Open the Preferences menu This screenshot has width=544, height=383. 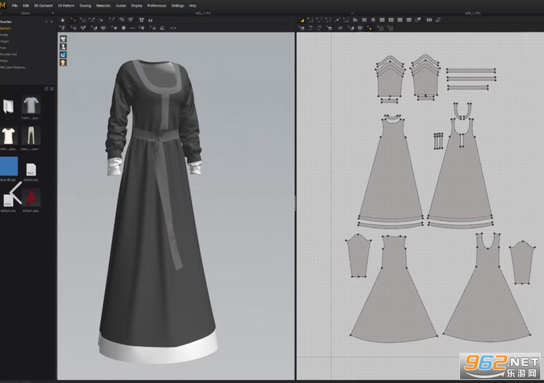[157, 5]
